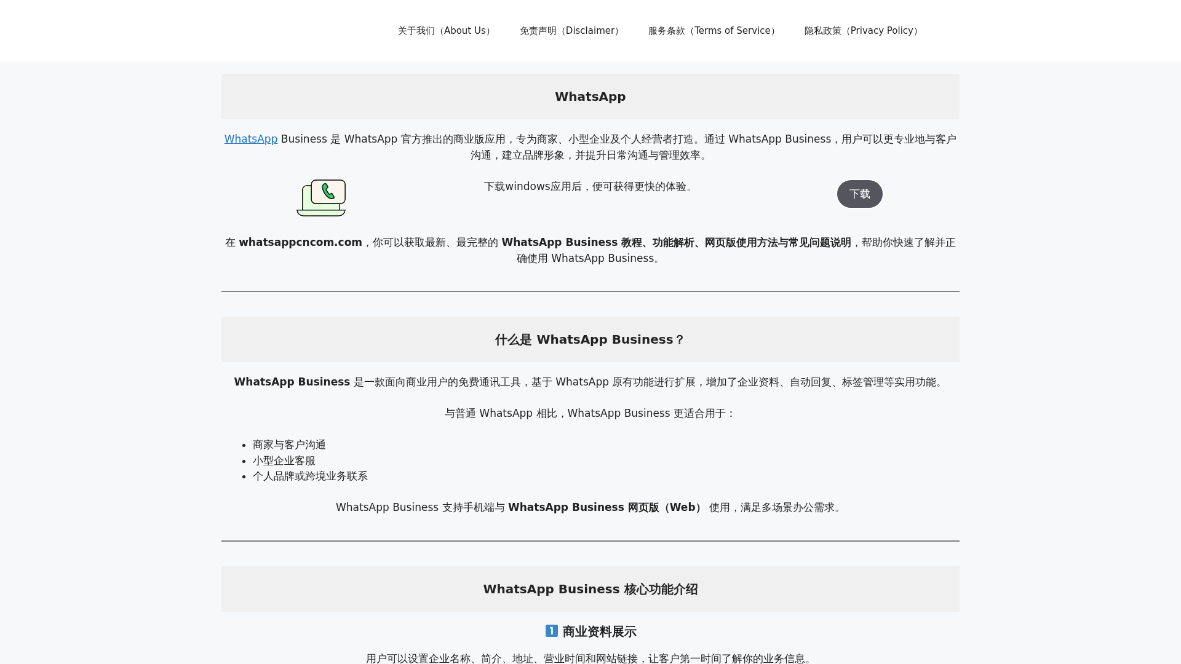Open the 免责声明 (Disclaimer) page
This screenshot has height=664, width=1181.
pyautogui.click(x=571, y=31)
